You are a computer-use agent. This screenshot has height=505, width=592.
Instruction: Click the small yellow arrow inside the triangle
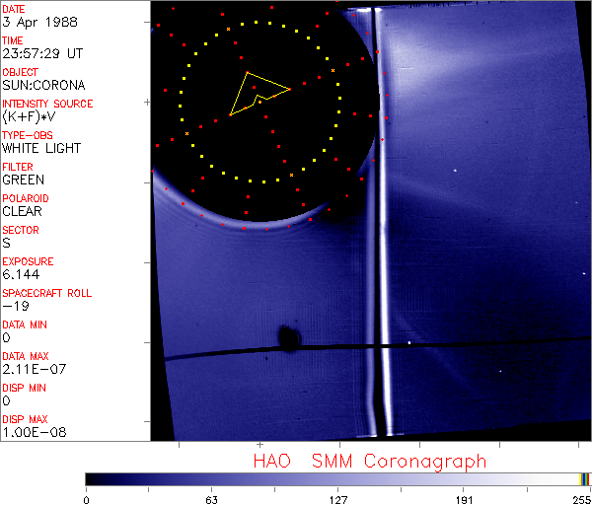[x=259, y=98]
